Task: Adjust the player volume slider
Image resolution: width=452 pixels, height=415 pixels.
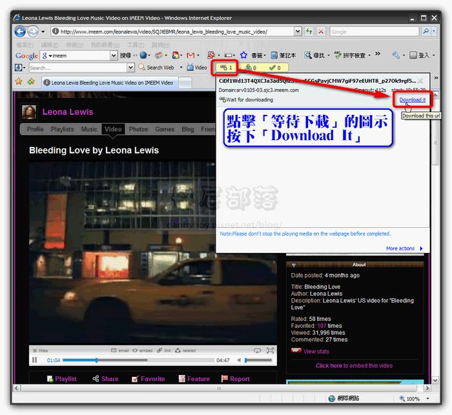Action: coord(258,360)
